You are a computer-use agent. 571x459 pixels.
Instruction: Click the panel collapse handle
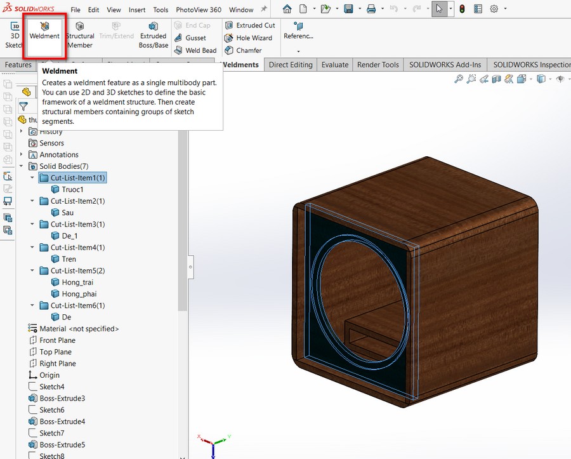(190, 267)
